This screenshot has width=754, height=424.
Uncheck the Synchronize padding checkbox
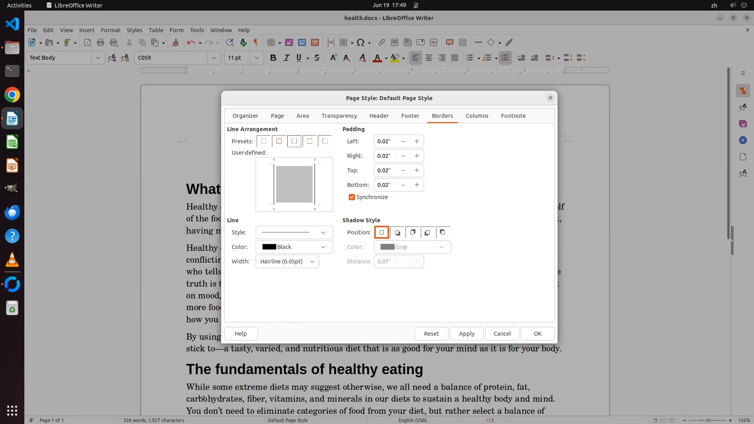point(352,197)
